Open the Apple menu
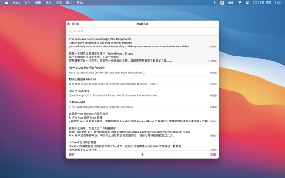This screenshot has width=285, height=178. tap(6, 3)
